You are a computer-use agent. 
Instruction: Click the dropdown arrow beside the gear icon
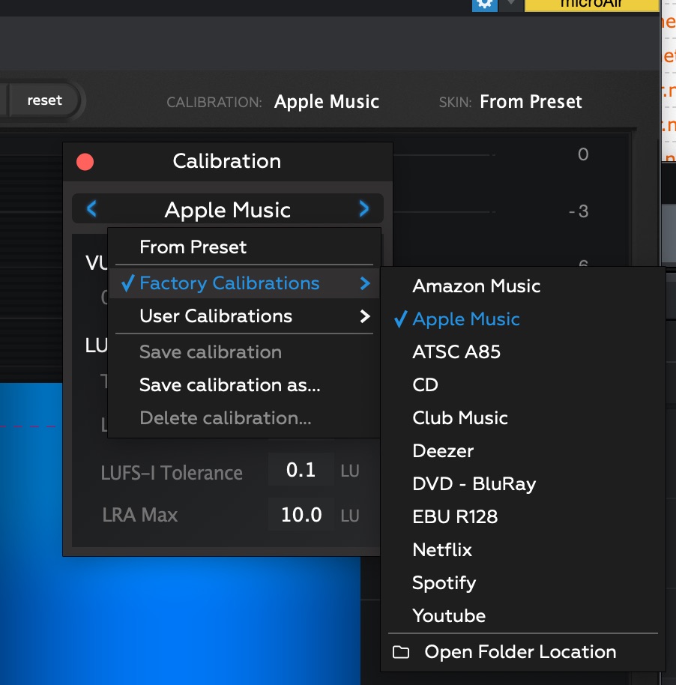(511, 4)
